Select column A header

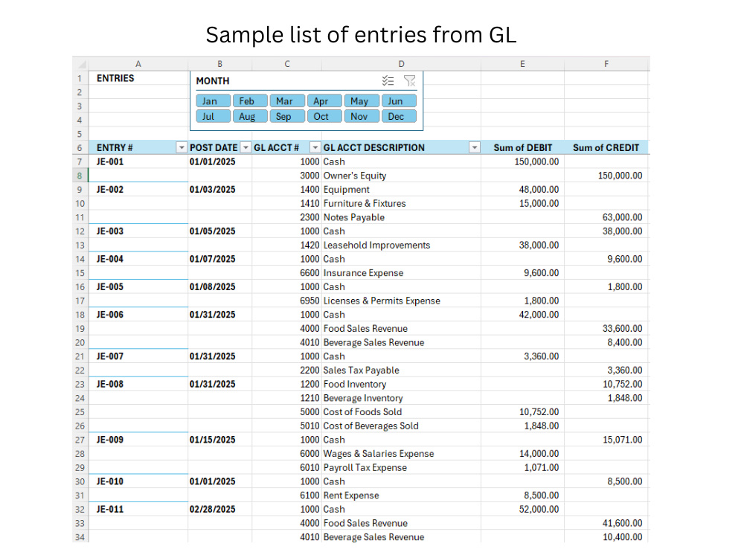point(138,63)
